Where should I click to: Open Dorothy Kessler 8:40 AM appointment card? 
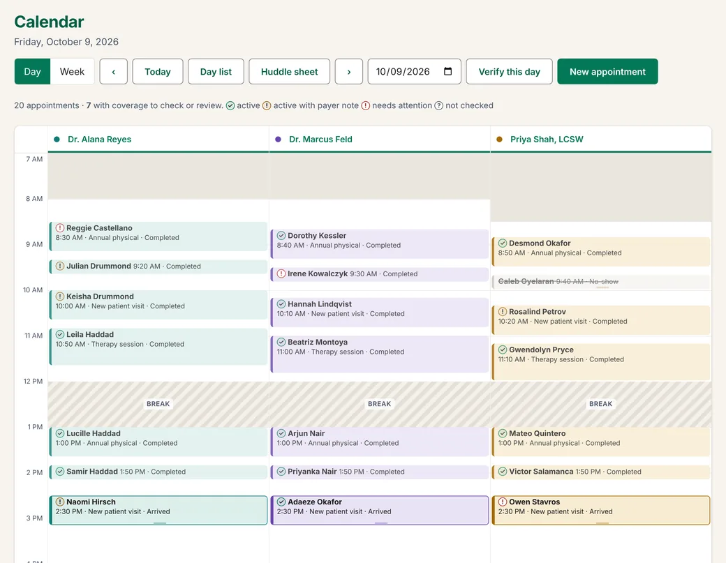[380, 243]
